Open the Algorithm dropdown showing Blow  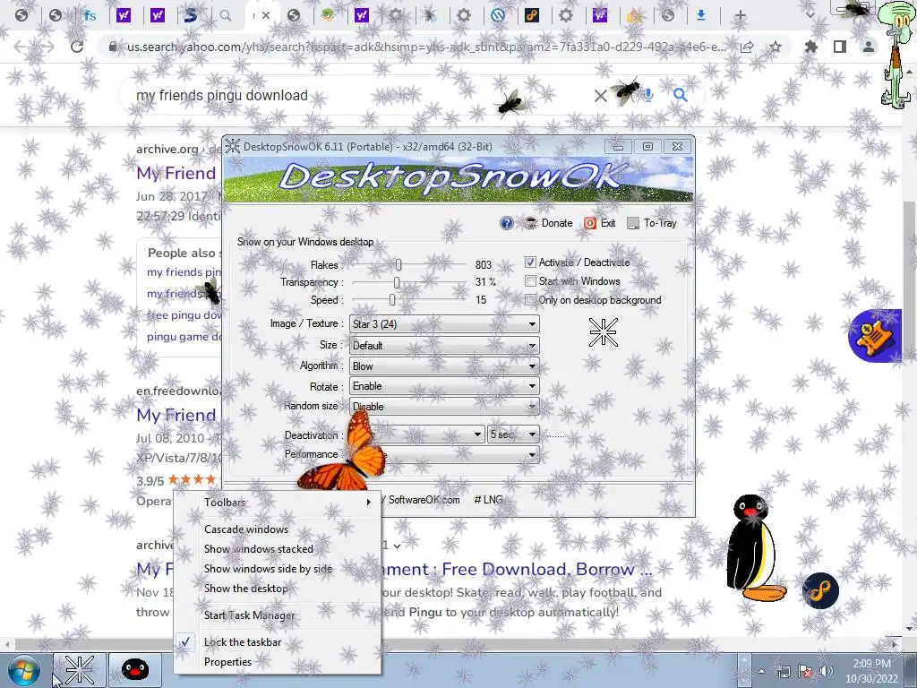(x=444, y=366)
